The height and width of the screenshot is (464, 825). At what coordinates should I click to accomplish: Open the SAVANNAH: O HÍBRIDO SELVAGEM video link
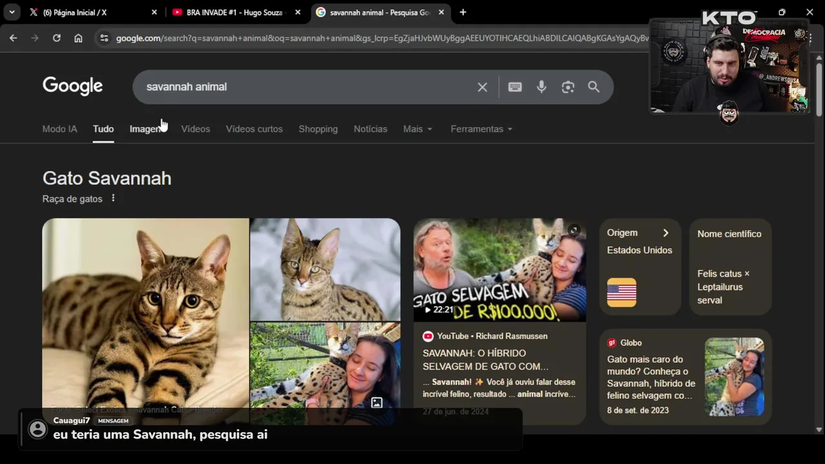(x=485, y=360)
